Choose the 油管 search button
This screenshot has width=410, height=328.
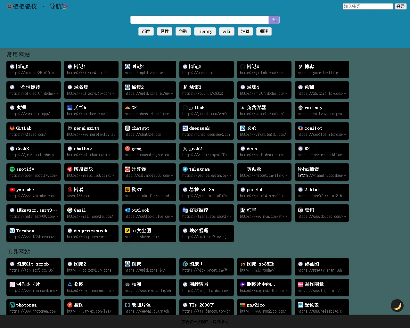tap(245, 31)
